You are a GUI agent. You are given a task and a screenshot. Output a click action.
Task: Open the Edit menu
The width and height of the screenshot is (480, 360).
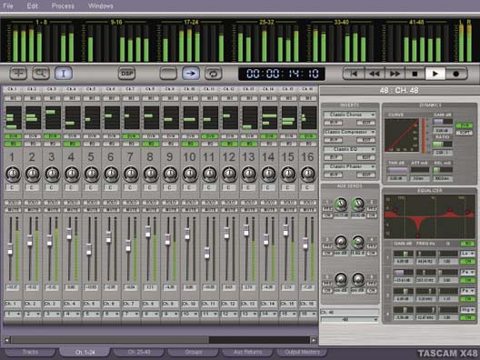tap(32, 5)
